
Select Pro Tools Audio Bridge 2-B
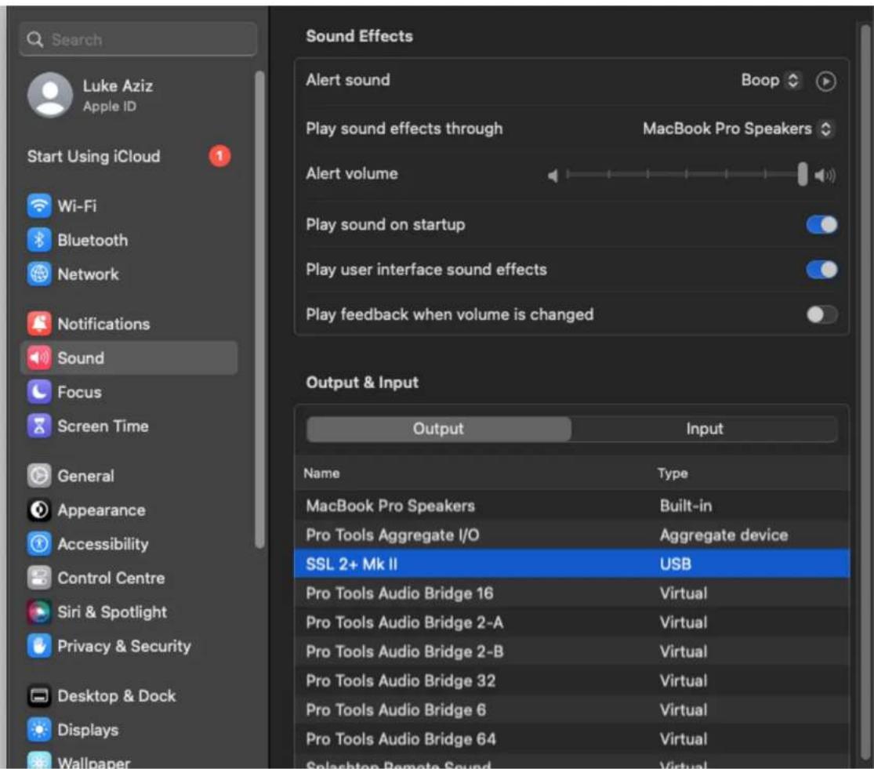pos(572,651)
